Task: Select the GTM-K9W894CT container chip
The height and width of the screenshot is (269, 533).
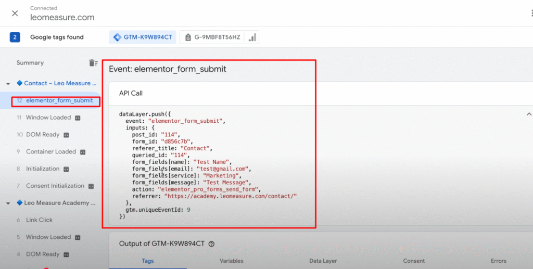Action: coord(143,37)
